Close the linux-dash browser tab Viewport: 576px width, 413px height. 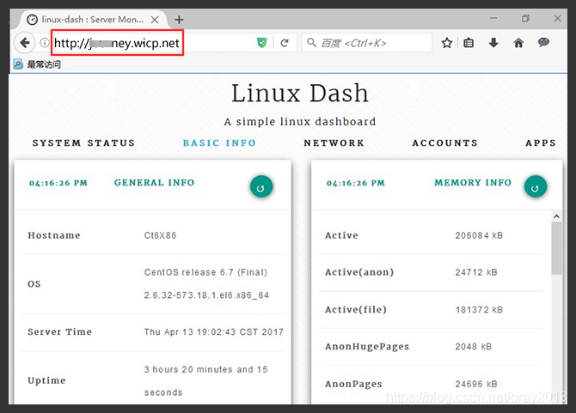click(155, 20)
